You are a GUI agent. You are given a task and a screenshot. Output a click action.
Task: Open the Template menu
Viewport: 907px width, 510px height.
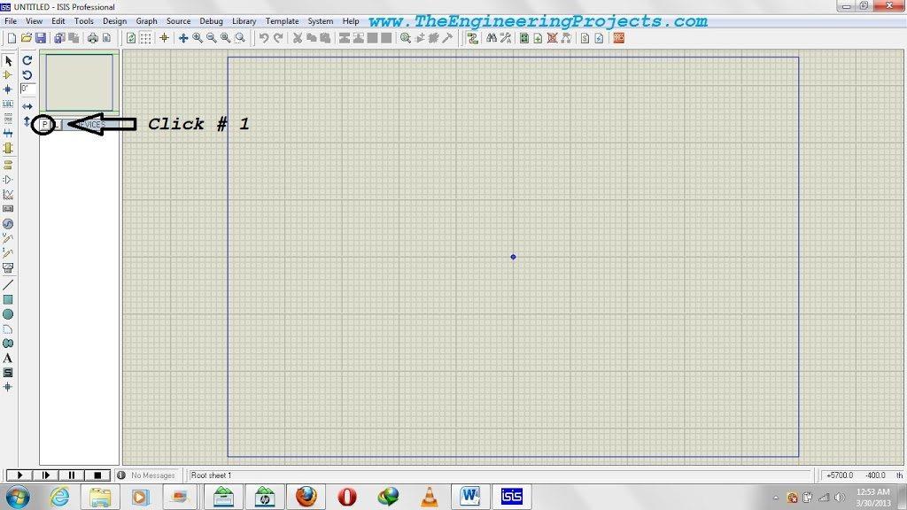point(282,21)
